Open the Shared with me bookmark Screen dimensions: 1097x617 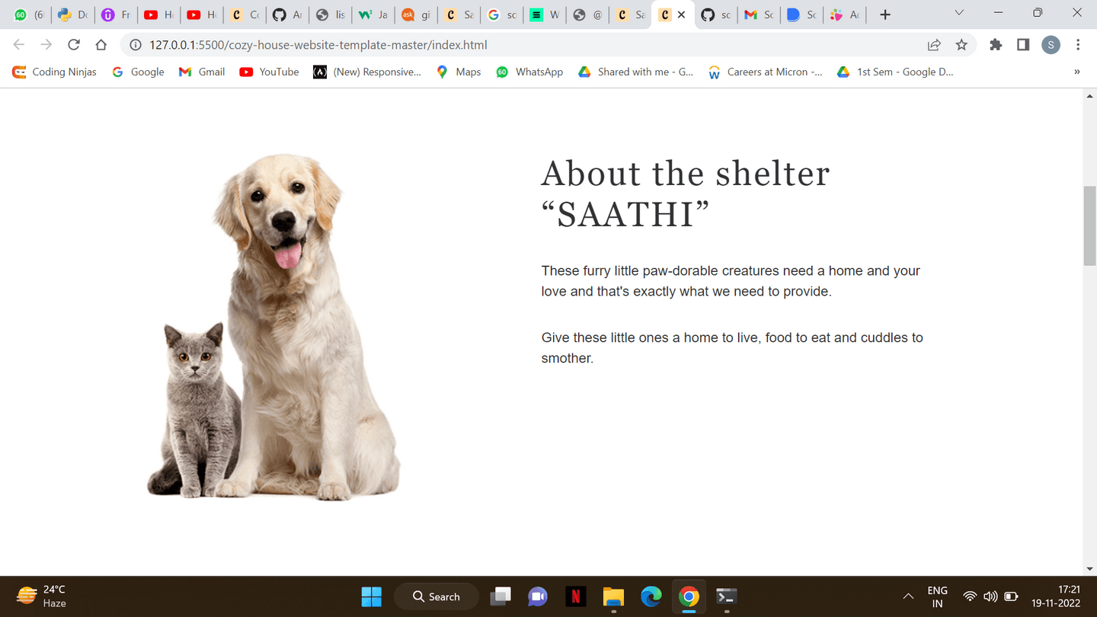(635, 72)
